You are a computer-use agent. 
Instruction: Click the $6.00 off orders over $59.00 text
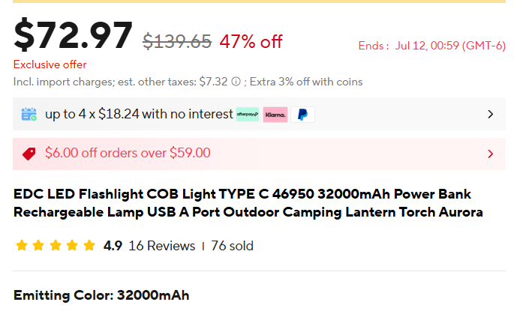(128, 153)
